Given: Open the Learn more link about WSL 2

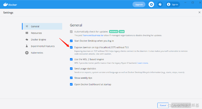Looking at the screenshot, I should [x=142, y=63].
